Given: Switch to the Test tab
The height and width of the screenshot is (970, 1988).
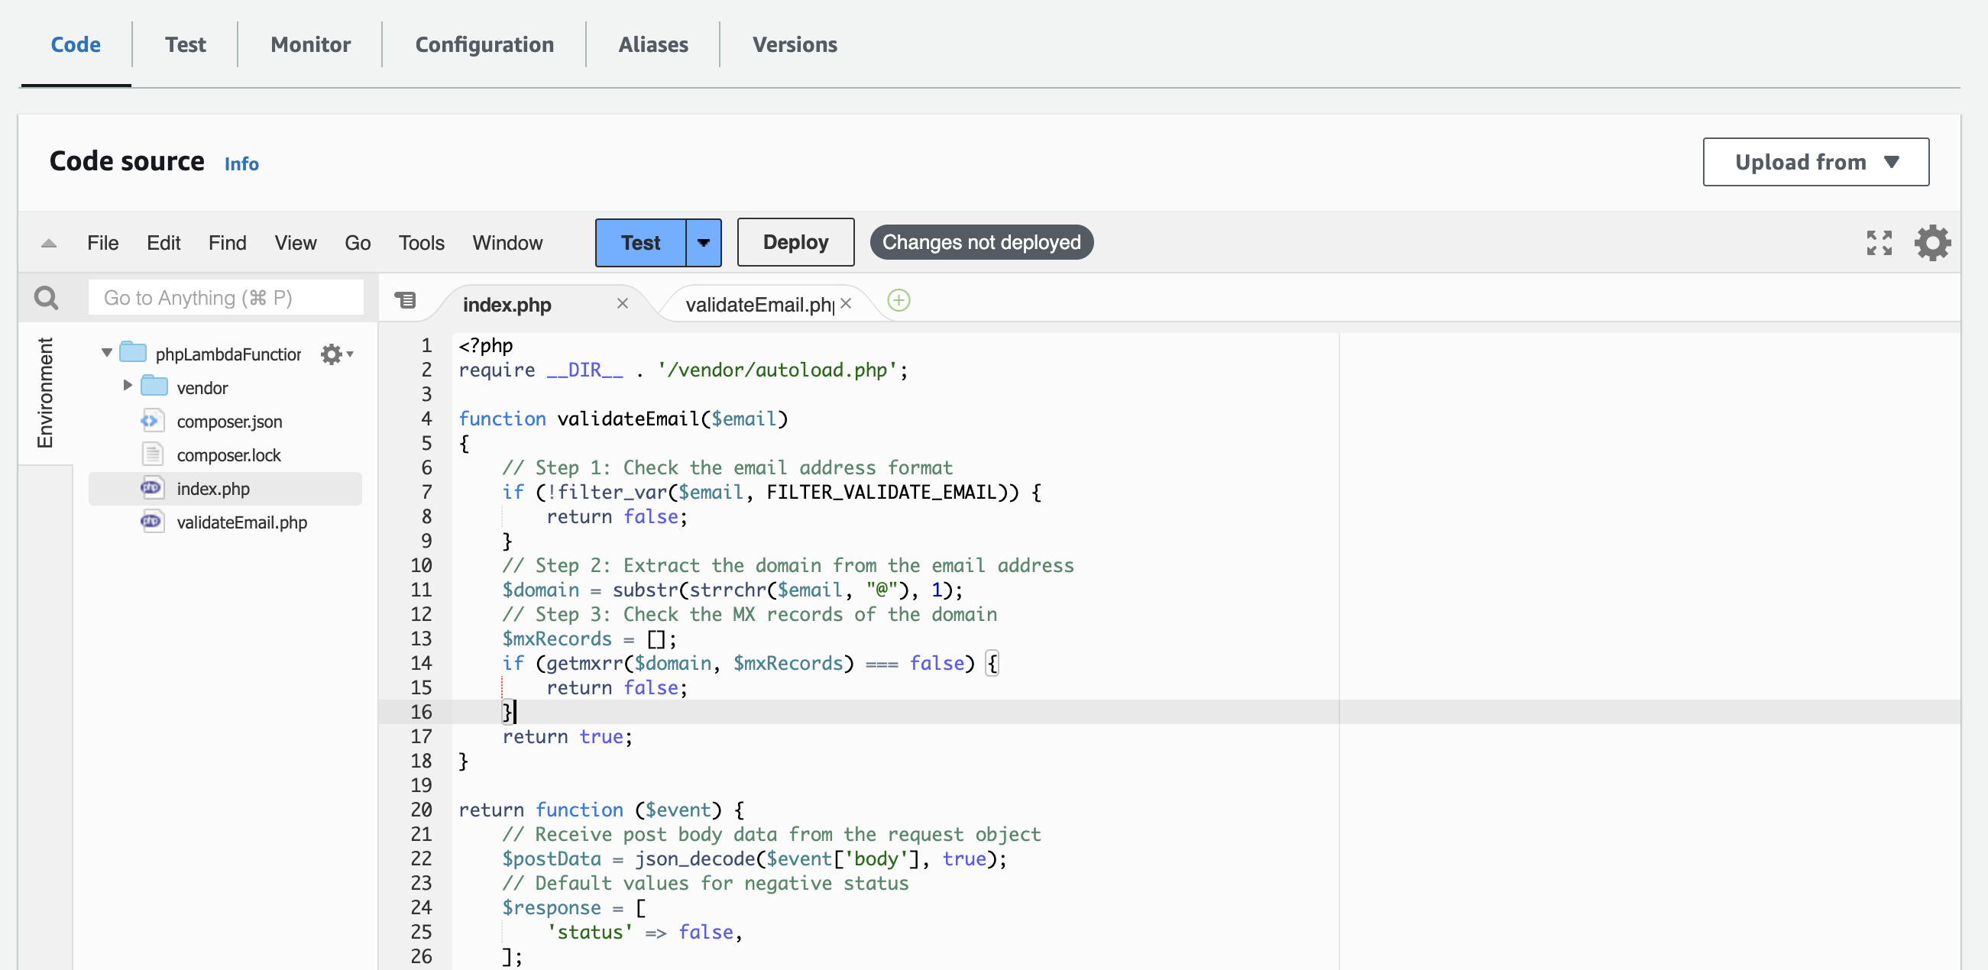Looking at the screenshot, I should 185,45.
